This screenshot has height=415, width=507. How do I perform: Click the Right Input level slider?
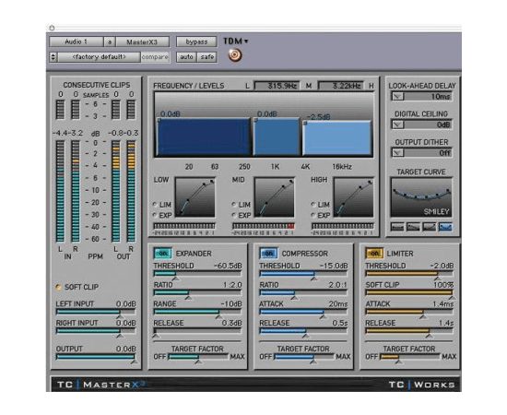point(96,331)
